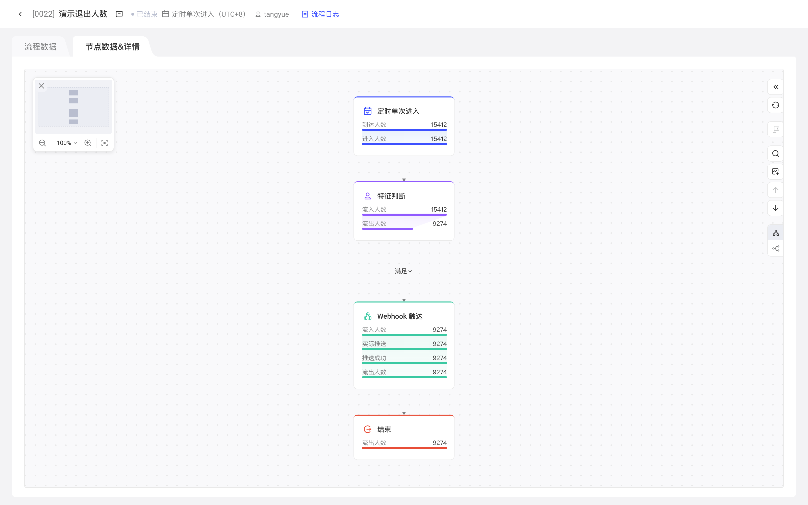Screen dimensions: 808x505
Task: Click the minimap thumbnail preview
Action: [x=73, y=107]
